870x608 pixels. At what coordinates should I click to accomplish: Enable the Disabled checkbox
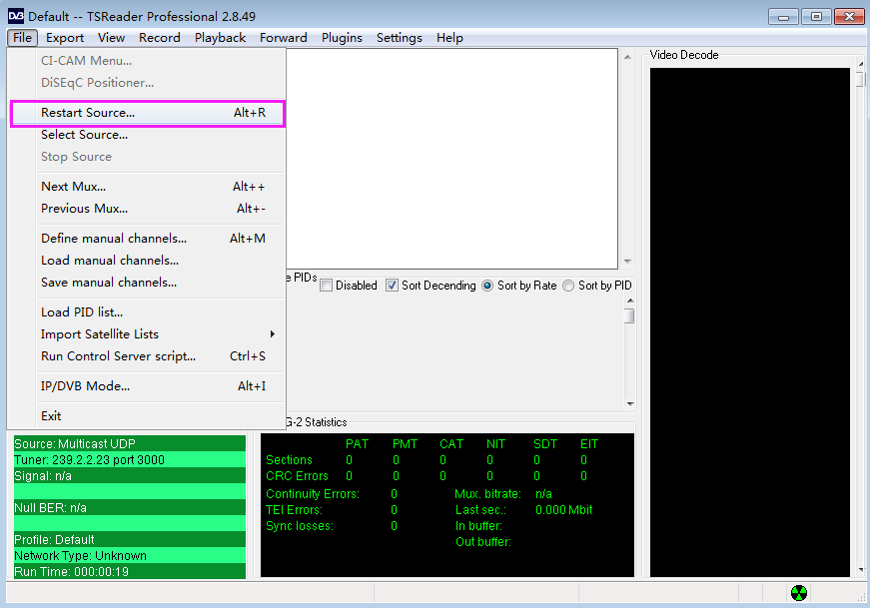click(327, 286)
